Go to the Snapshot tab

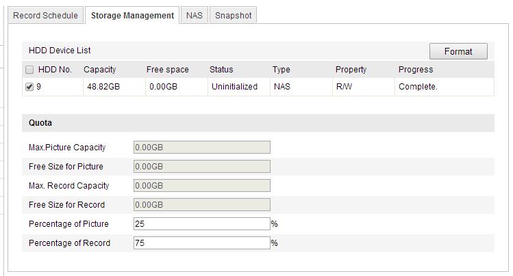point(233,16)
